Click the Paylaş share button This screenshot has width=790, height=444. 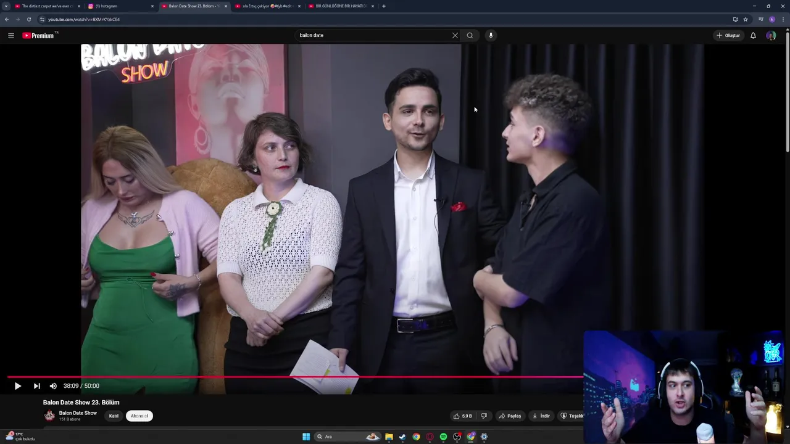[x=510, y=416]
